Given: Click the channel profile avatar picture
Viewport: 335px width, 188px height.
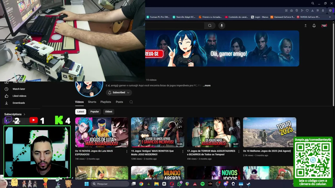Looking at the screenshot, I should click(x=89, y=89).
